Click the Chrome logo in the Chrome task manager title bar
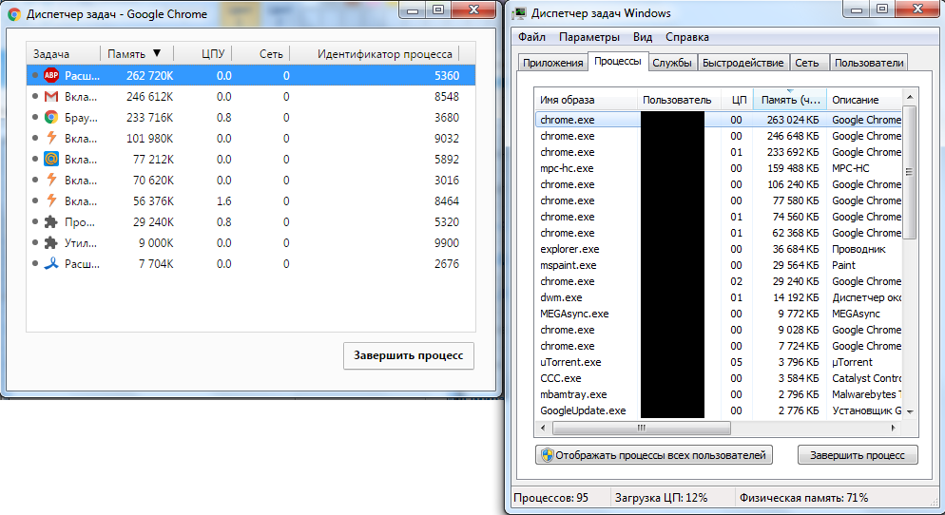This screenshot has width=945, height=515. tap(14, 14)
